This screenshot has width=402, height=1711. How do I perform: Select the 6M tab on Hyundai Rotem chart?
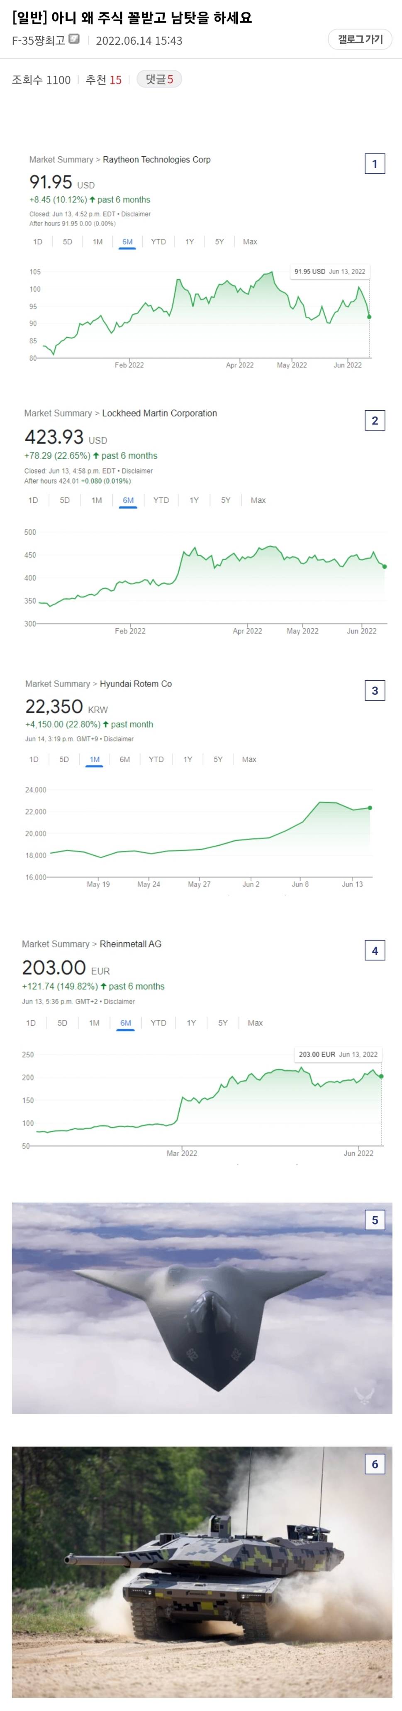[124, 759]
